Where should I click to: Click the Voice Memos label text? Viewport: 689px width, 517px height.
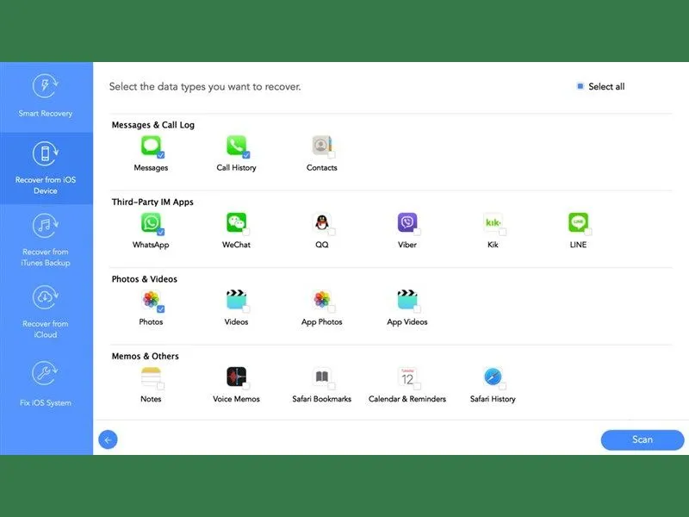pyautogui.click(x=236, y=399)
